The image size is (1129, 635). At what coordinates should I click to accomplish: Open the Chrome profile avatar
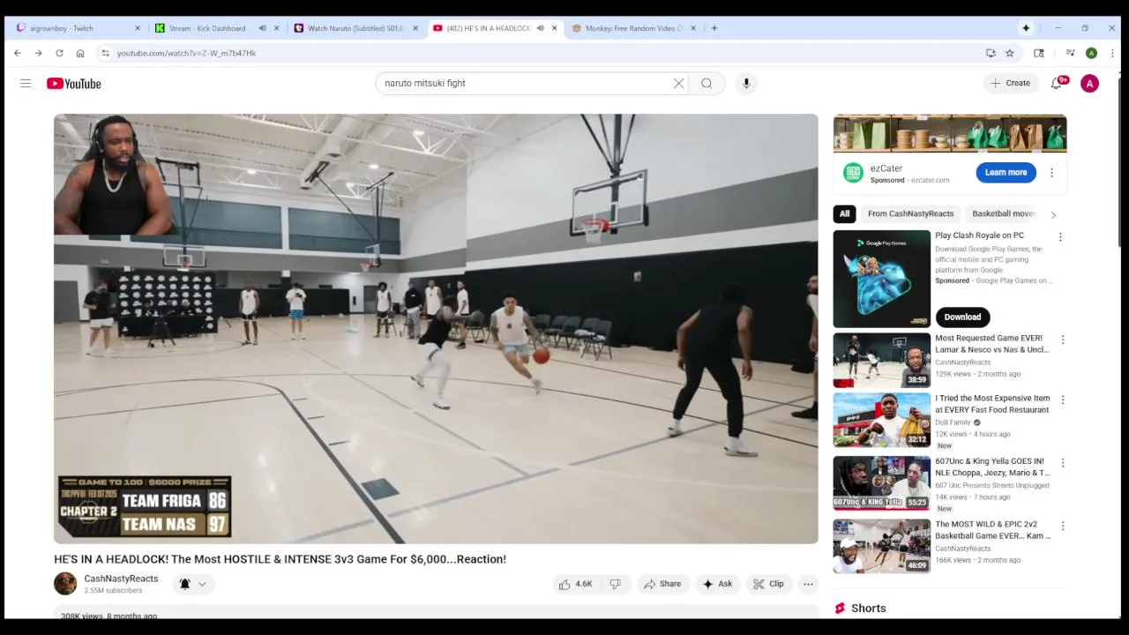click(x=1091, y=53)
